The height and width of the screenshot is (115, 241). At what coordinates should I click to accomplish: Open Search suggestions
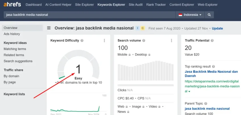18,61
